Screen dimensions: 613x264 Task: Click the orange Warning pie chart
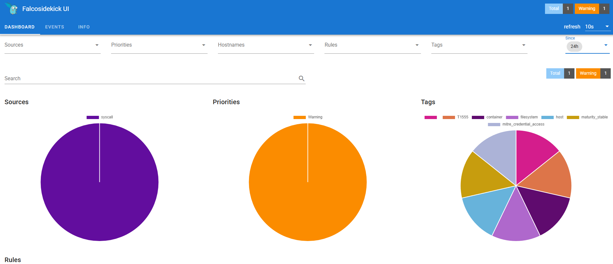click(308, 182)
